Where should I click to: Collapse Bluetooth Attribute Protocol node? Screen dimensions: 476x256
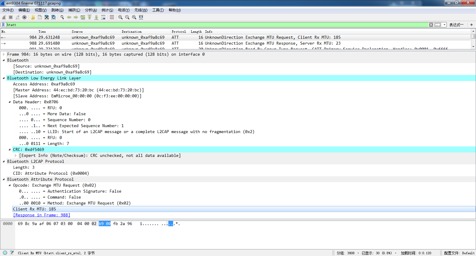(x=4, y=179)
